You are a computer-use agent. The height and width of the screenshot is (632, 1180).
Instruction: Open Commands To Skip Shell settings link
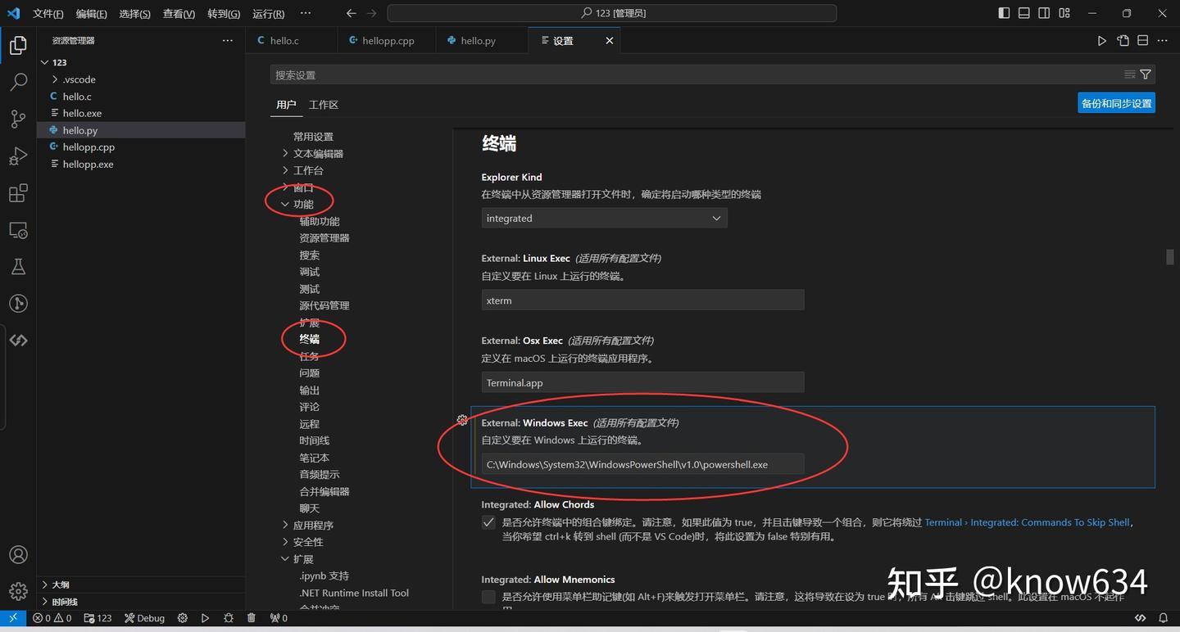1027,522
